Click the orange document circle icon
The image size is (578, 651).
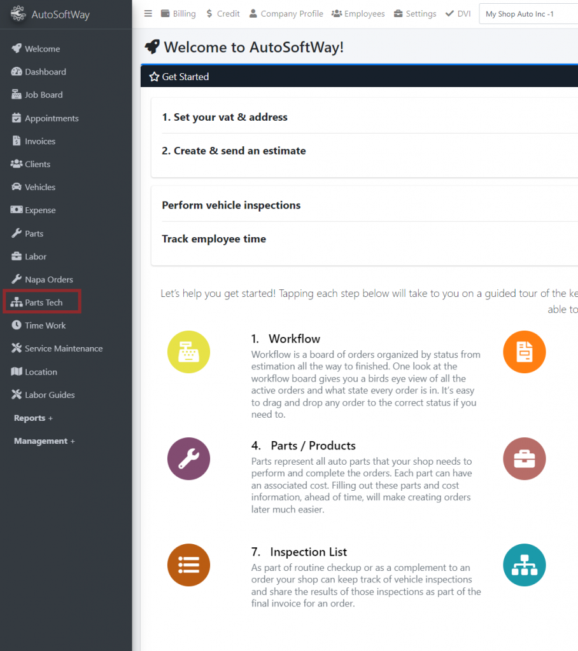coord(525,352)
